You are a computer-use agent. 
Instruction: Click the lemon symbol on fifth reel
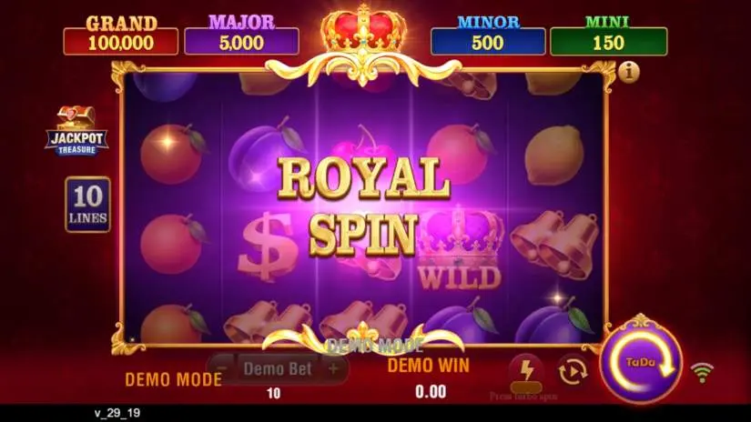(554, 155)
